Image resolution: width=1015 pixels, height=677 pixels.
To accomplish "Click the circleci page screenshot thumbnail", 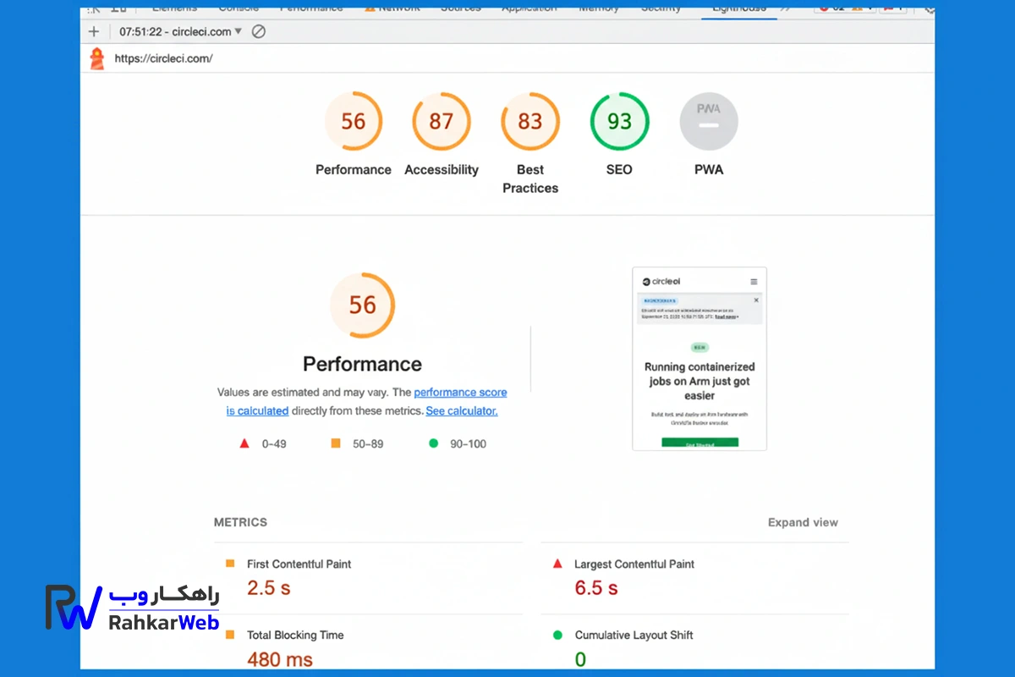I will tap(700, 359).
